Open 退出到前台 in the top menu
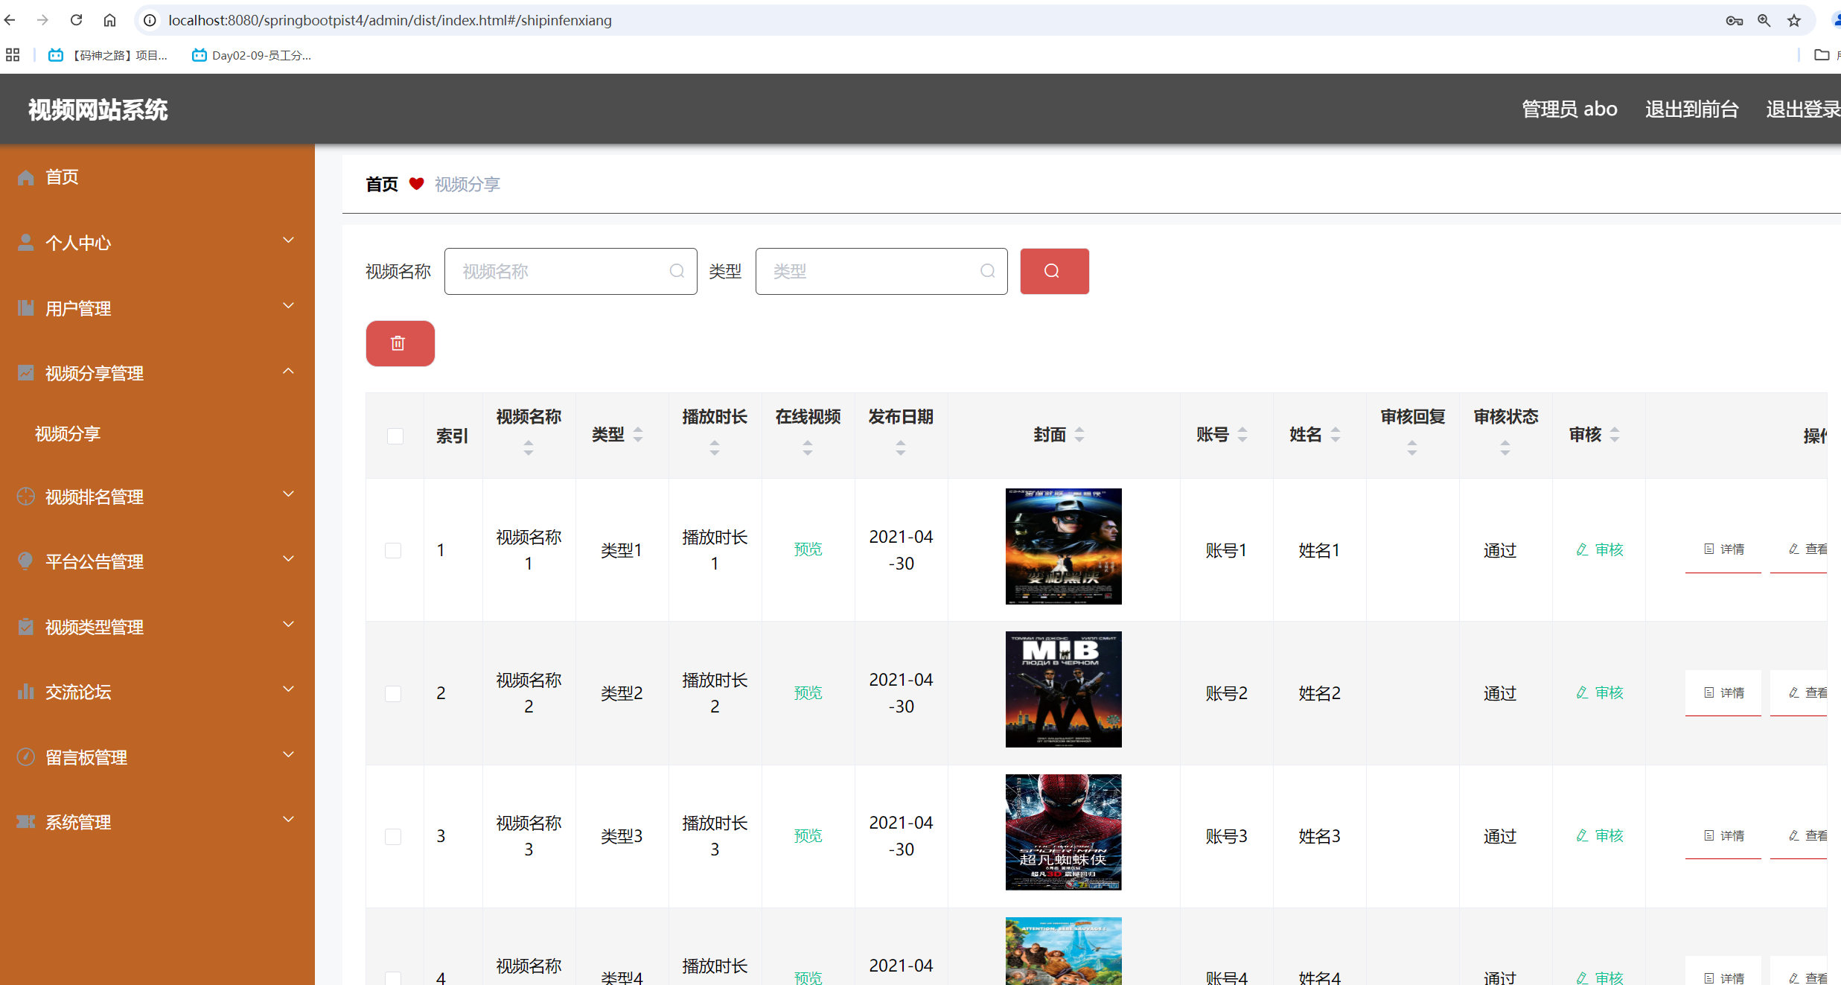Screen dimensions: 1841x985 (x=1691, y=109)
